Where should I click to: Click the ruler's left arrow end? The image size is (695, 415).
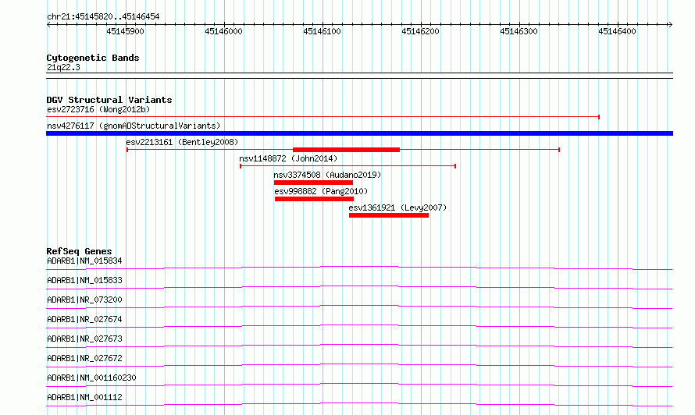coord(48,24)
